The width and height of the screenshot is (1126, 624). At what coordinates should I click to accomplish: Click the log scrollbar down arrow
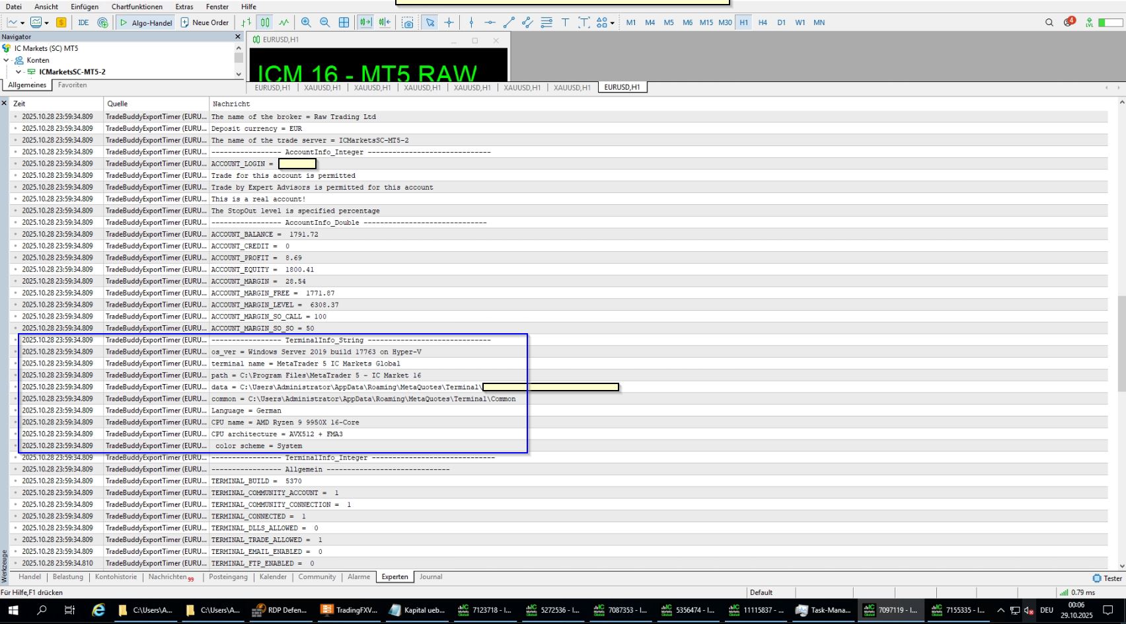tap(1121, 566)
